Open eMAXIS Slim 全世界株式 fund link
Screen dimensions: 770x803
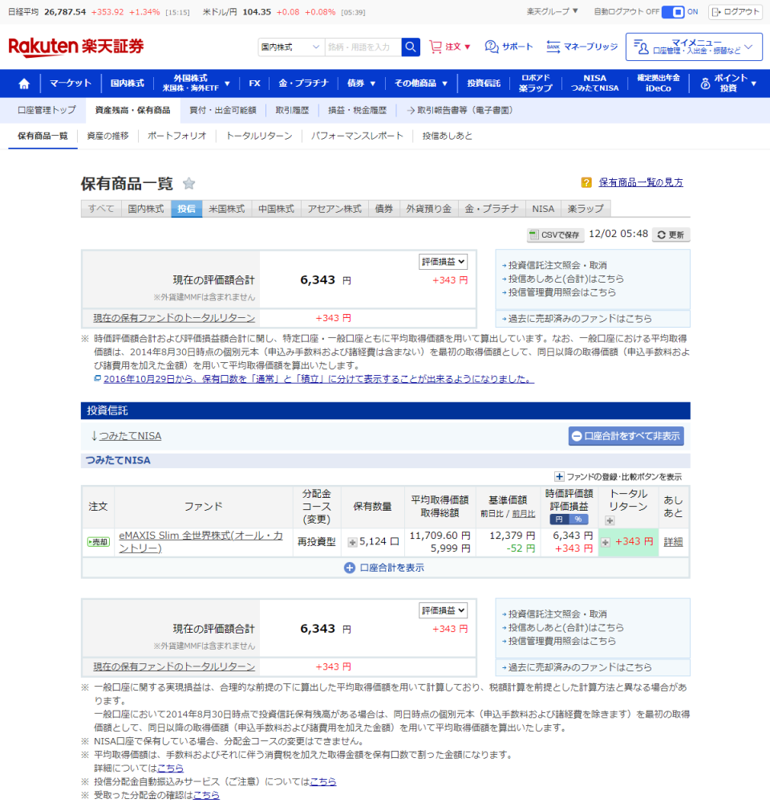coord(201,542)
